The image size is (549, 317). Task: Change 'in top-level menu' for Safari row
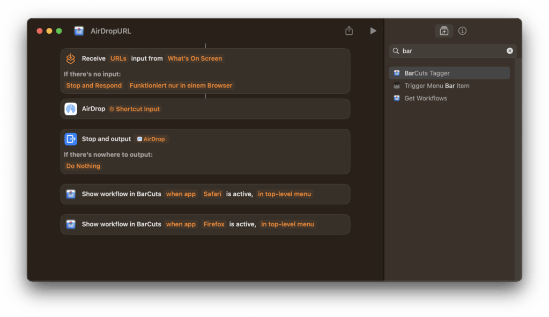coord(284,194)
